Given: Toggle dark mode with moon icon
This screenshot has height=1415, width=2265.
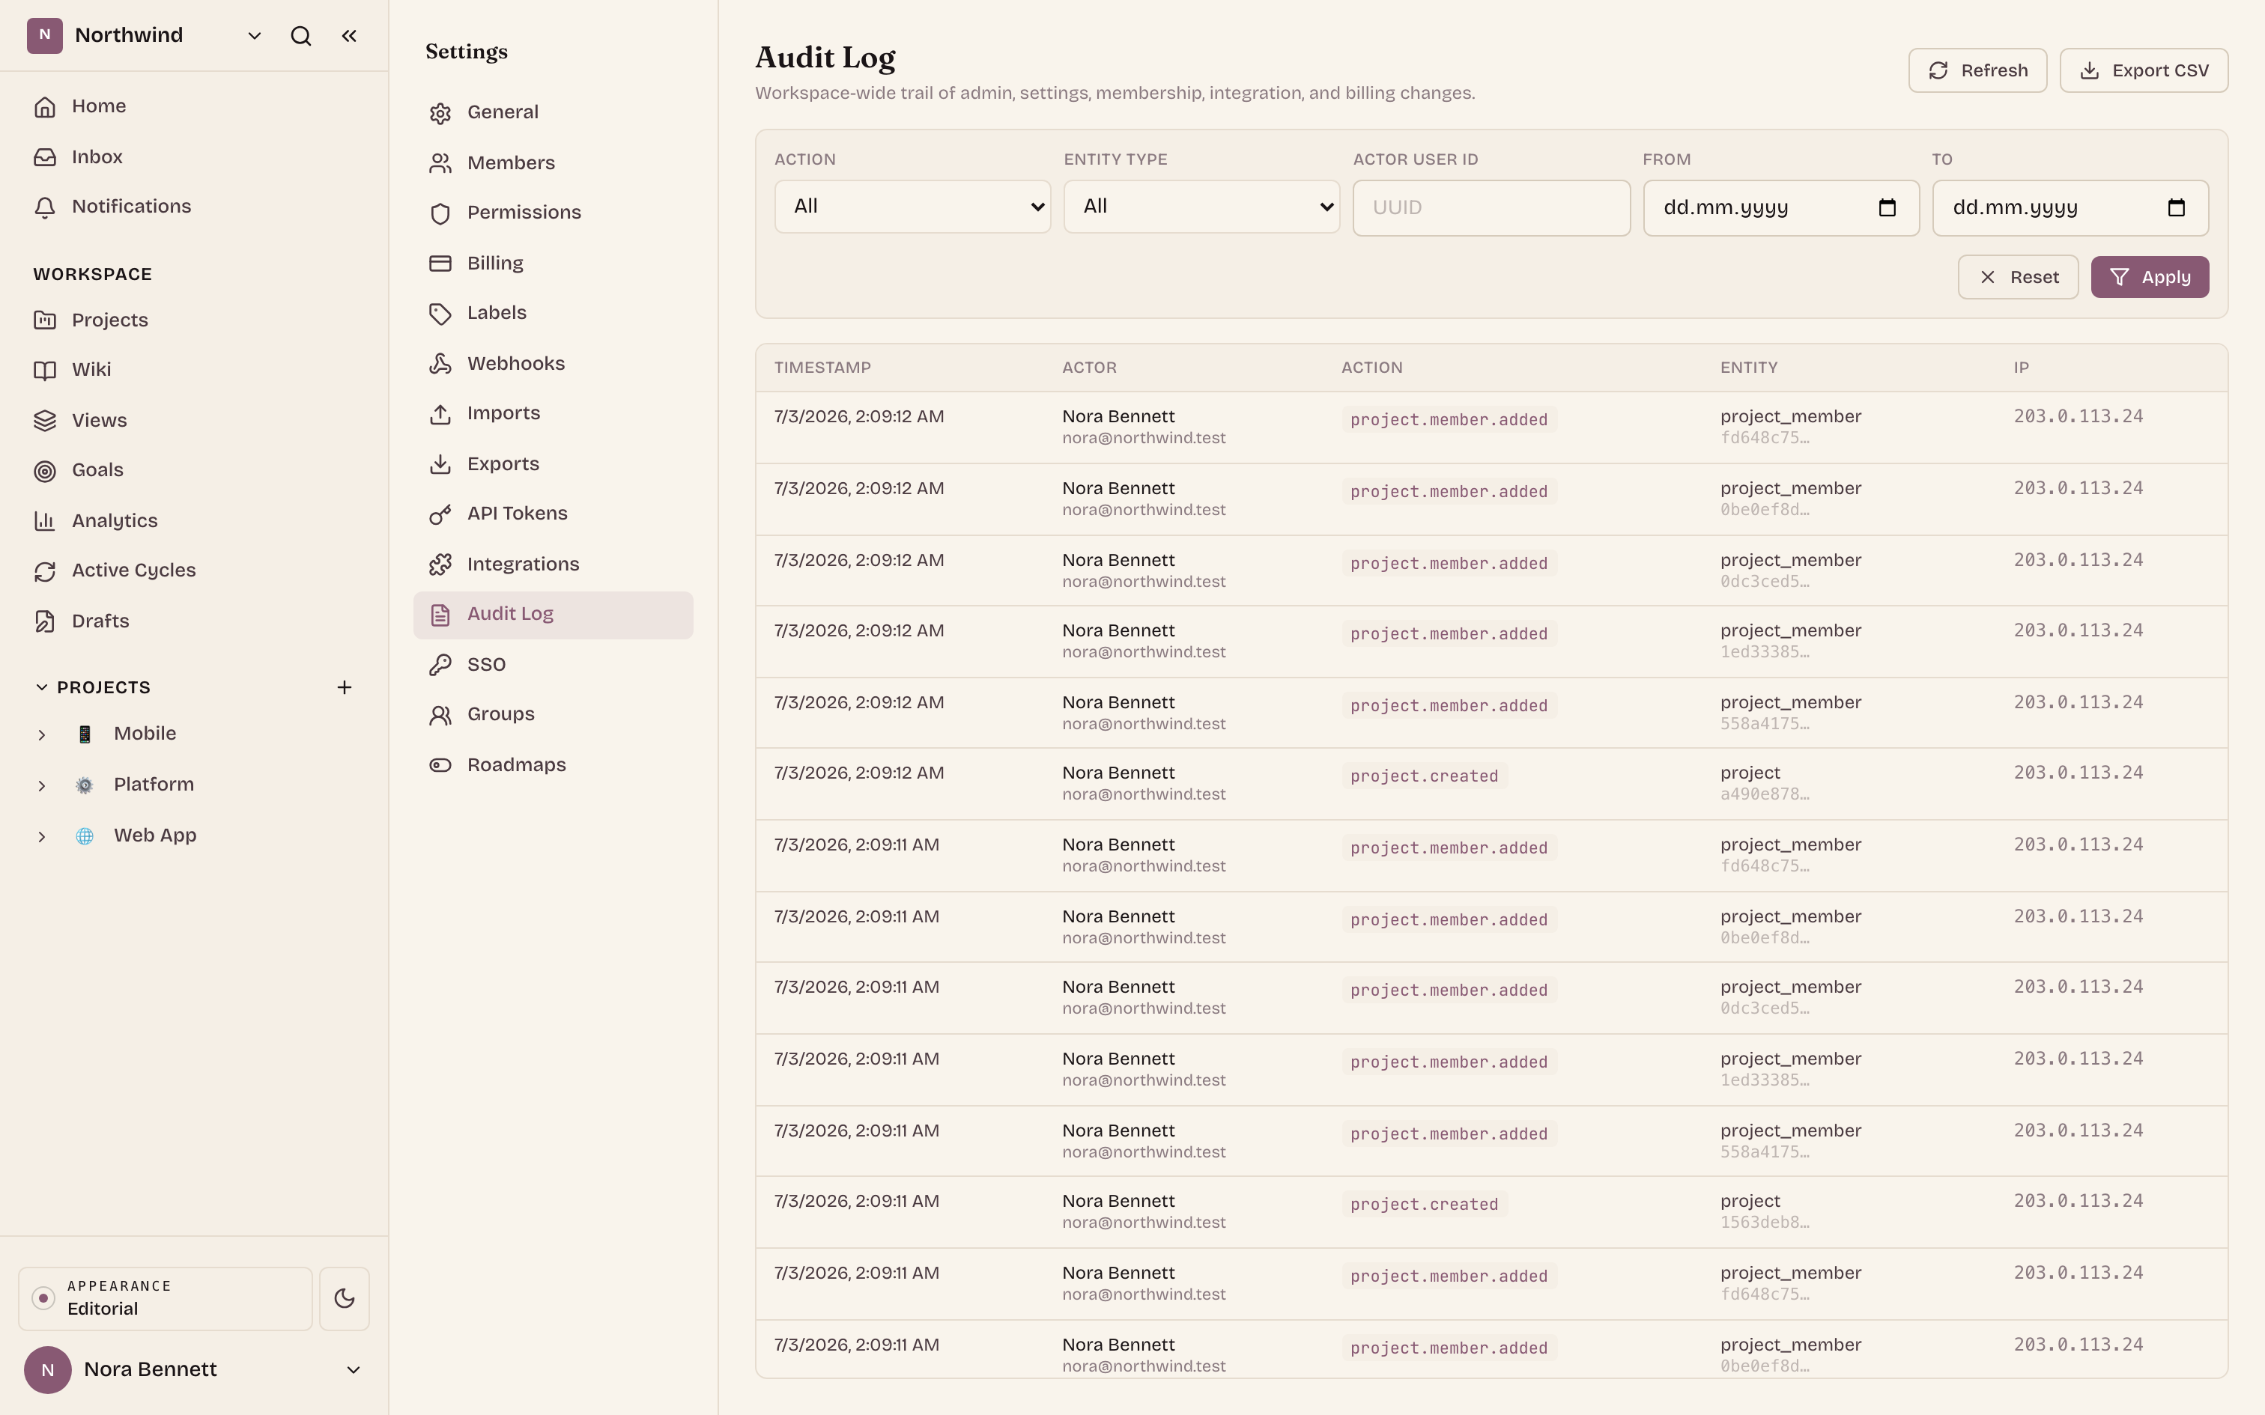Looking at the screenshot, I should pos(345,1298).
